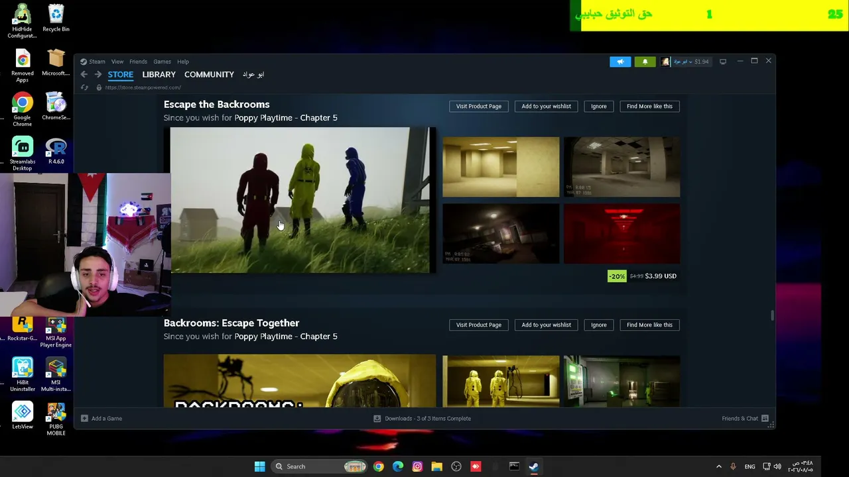The image size is (849, 477).
Task: Open Instagram from the taskbar
Action: (x=417, y=466)
